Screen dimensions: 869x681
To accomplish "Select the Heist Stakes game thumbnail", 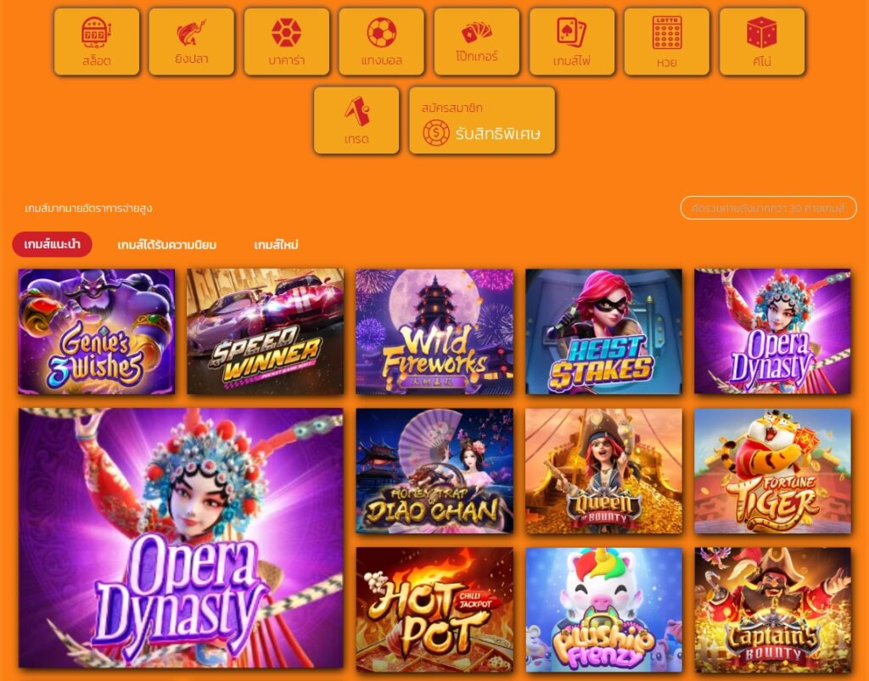I will click(x=603, y=332).
